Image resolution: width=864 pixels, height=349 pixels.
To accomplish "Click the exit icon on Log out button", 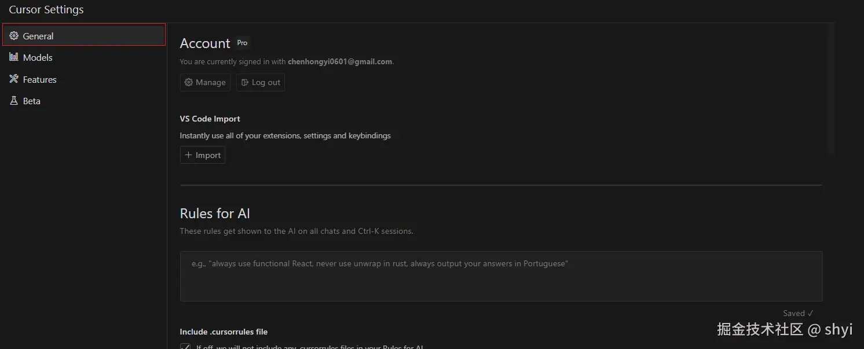I will tap(245, 83).
